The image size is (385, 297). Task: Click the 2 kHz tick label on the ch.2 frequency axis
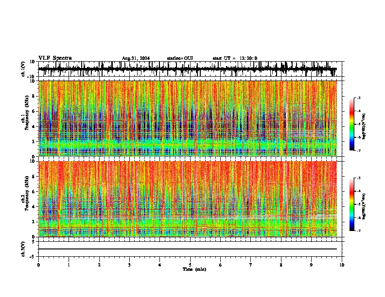[34, 222]
